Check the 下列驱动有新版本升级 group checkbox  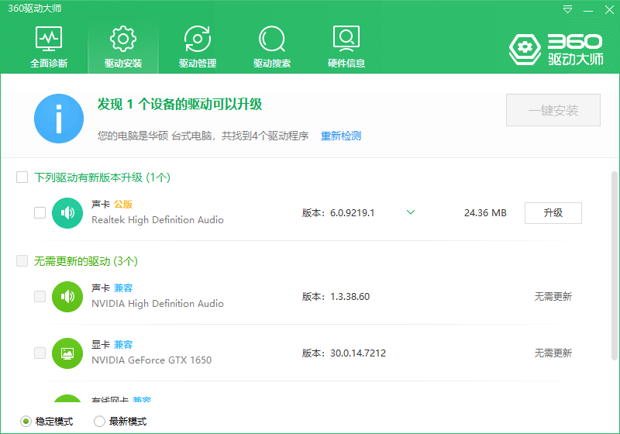pos(22,177)
